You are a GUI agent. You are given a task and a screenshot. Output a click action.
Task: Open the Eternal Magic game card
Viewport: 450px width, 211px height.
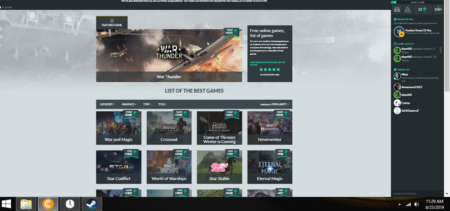point(270,167)
